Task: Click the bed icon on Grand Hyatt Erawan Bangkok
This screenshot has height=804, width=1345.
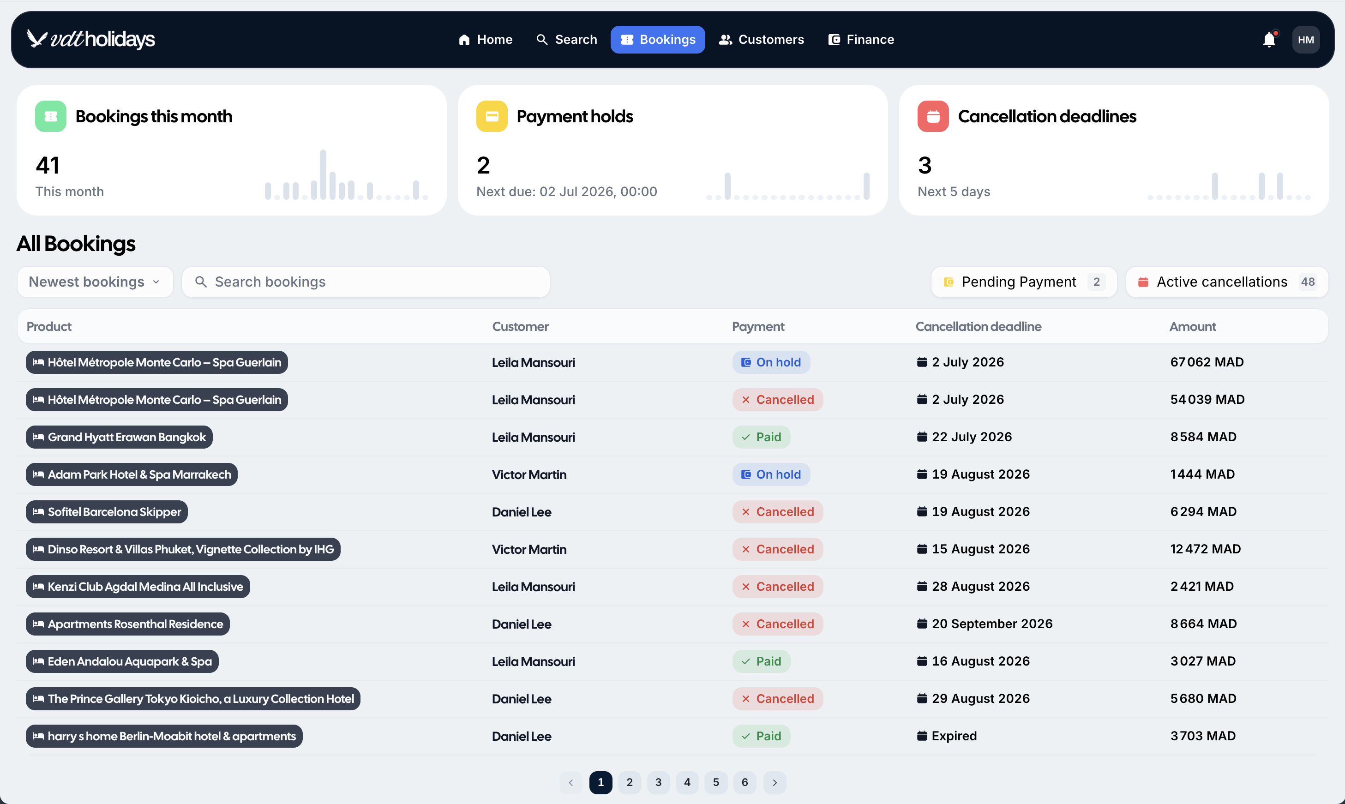Action: click(x=38, y=437)
